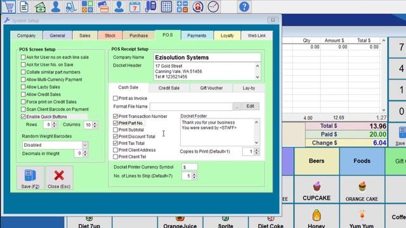Adjust the Columns spinner arrows

point(95,125)
